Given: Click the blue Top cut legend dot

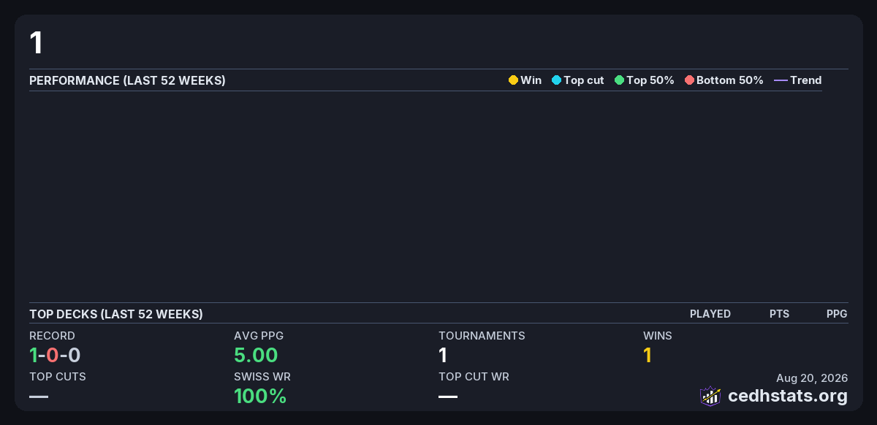Looking at the screenshot, I should pyautogui.click(x=556, y=80).
